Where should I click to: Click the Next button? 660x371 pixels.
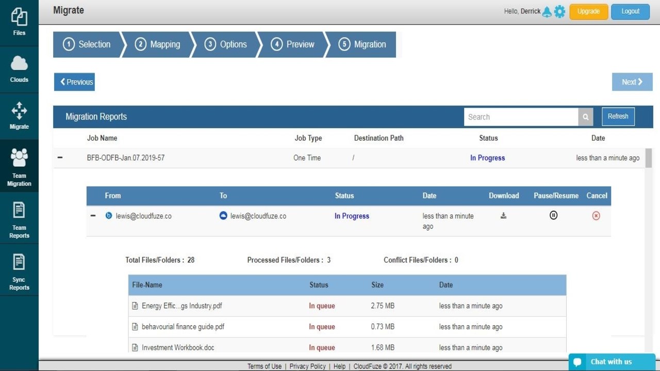coord(632,82)
